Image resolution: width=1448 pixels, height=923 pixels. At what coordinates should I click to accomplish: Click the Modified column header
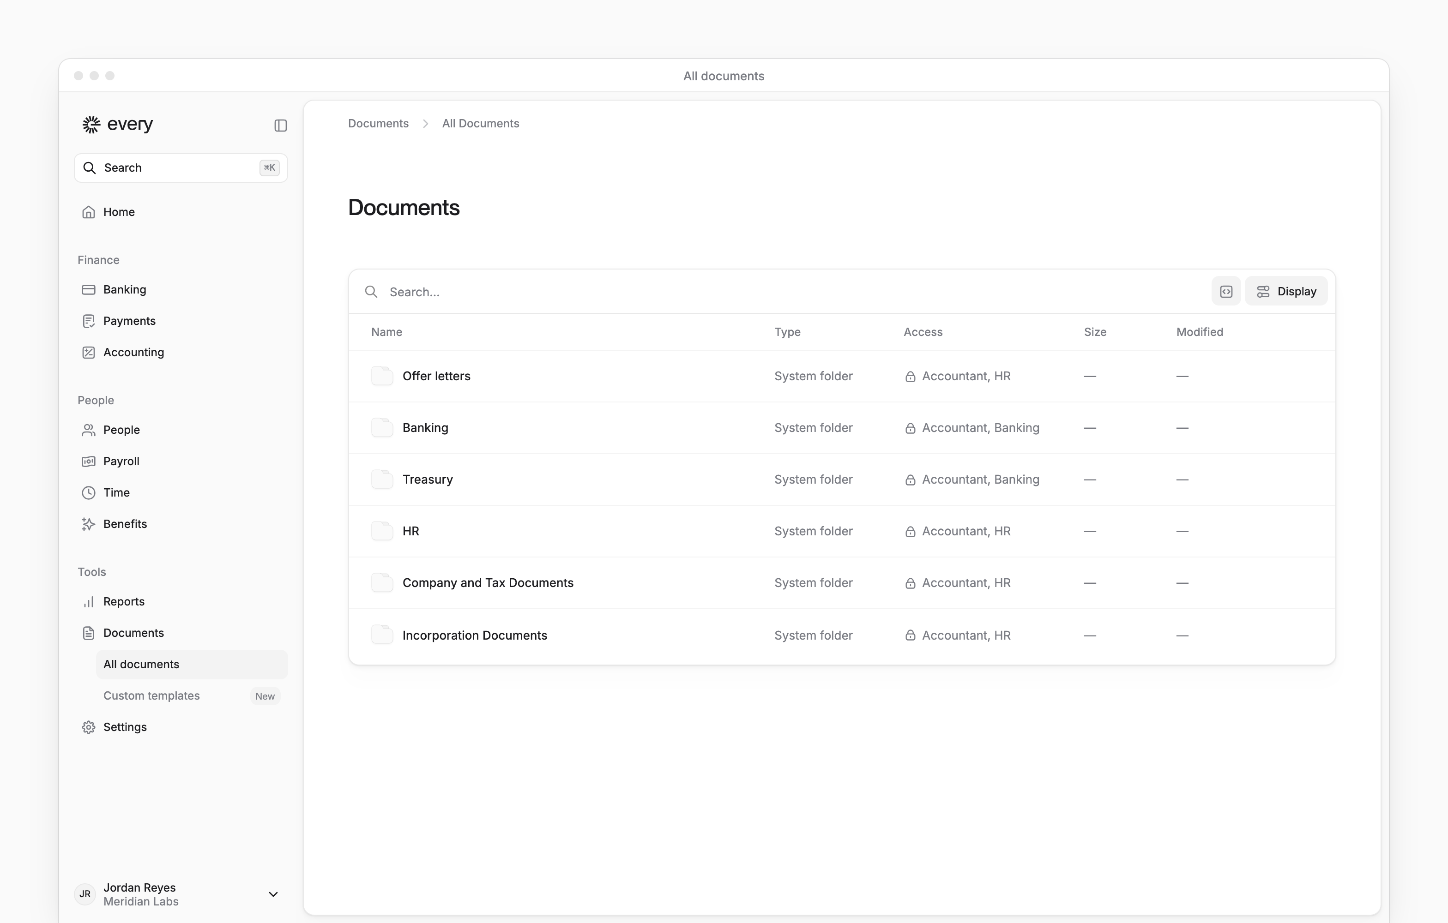point(1200,332)
